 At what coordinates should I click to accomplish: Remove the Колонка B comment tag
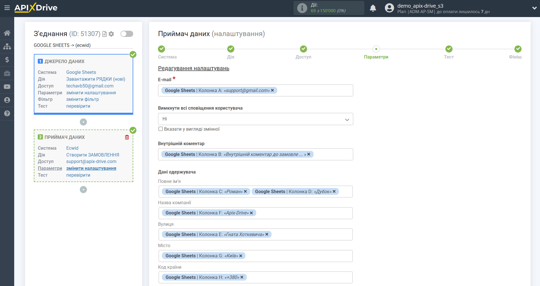pos(309,154)
